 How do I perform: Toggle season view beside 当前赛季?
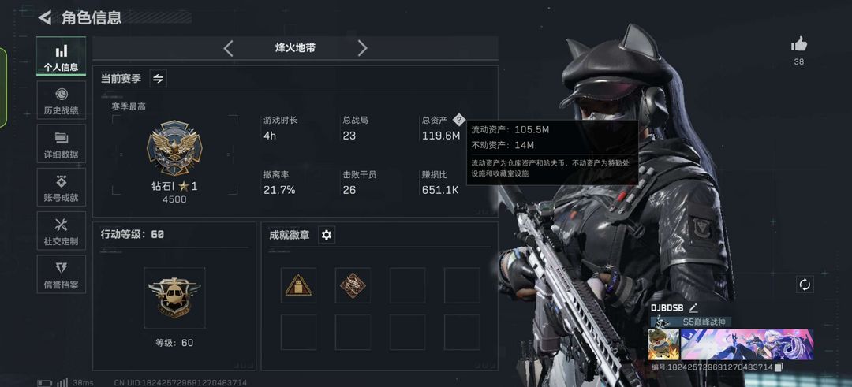158,79
